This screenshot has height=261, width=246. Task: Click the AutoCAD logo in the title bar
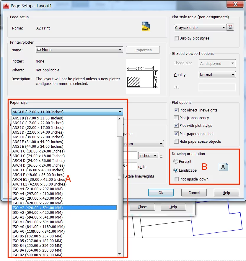click(6, 5)
